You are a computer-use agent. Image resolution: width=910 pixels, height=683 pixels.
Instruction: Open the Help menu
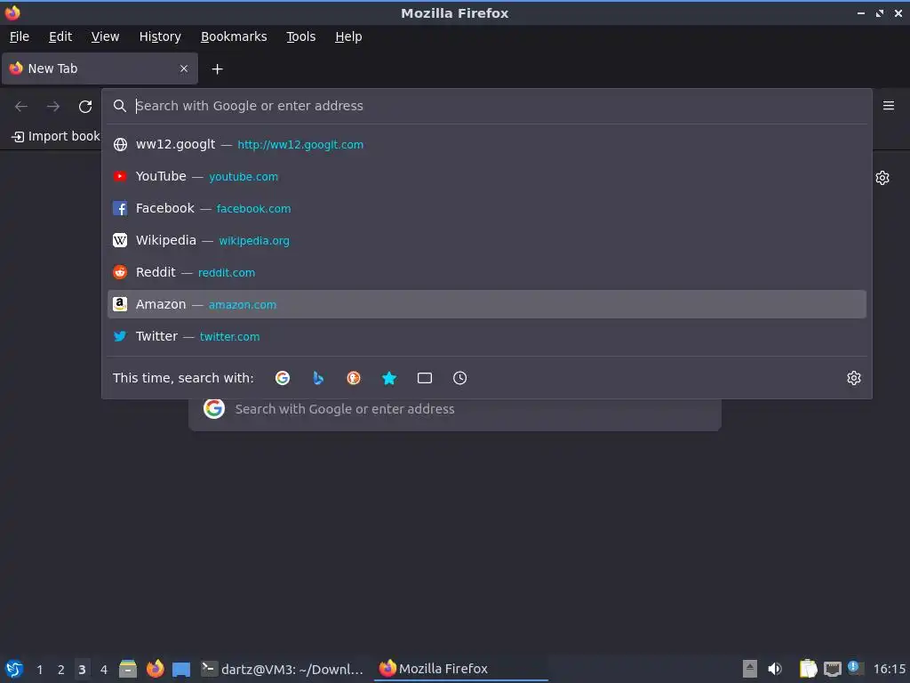(348, 36)
